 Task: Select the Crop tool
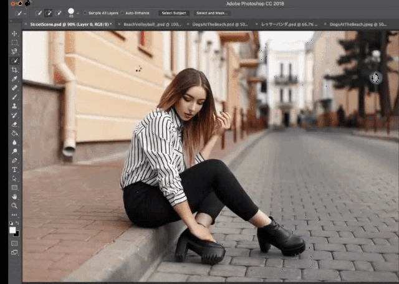14,70
